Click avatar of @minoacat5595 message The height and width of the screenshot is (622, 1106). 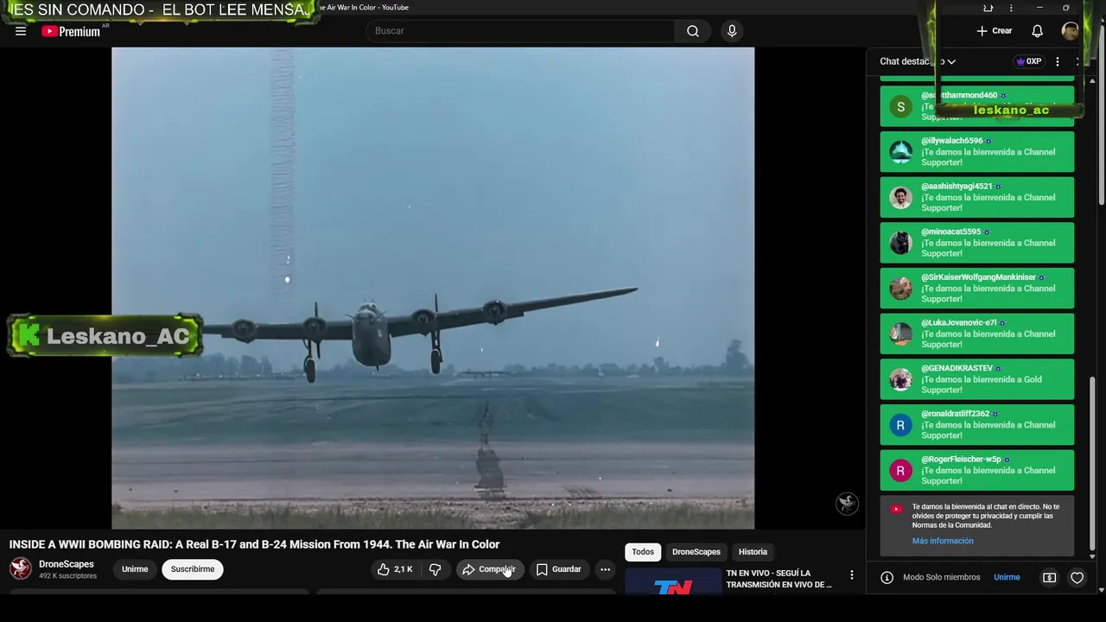pyautogui.click(x=900, y=244)
